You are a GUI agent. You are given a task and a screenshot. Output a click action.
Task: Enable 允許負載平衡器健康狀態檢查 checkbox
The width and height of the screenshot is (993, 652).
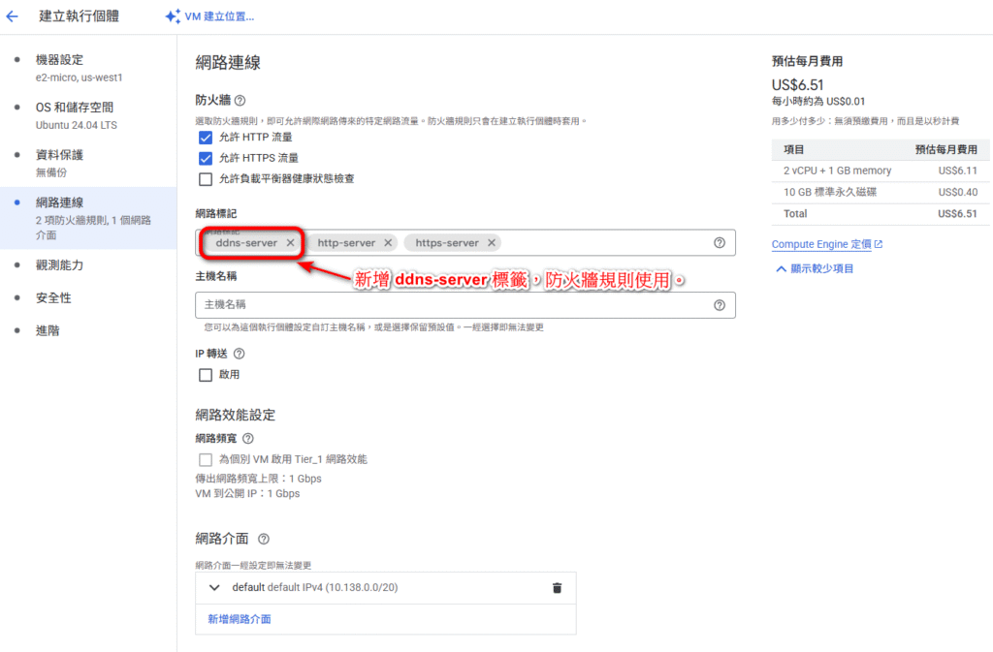(206, 179)
